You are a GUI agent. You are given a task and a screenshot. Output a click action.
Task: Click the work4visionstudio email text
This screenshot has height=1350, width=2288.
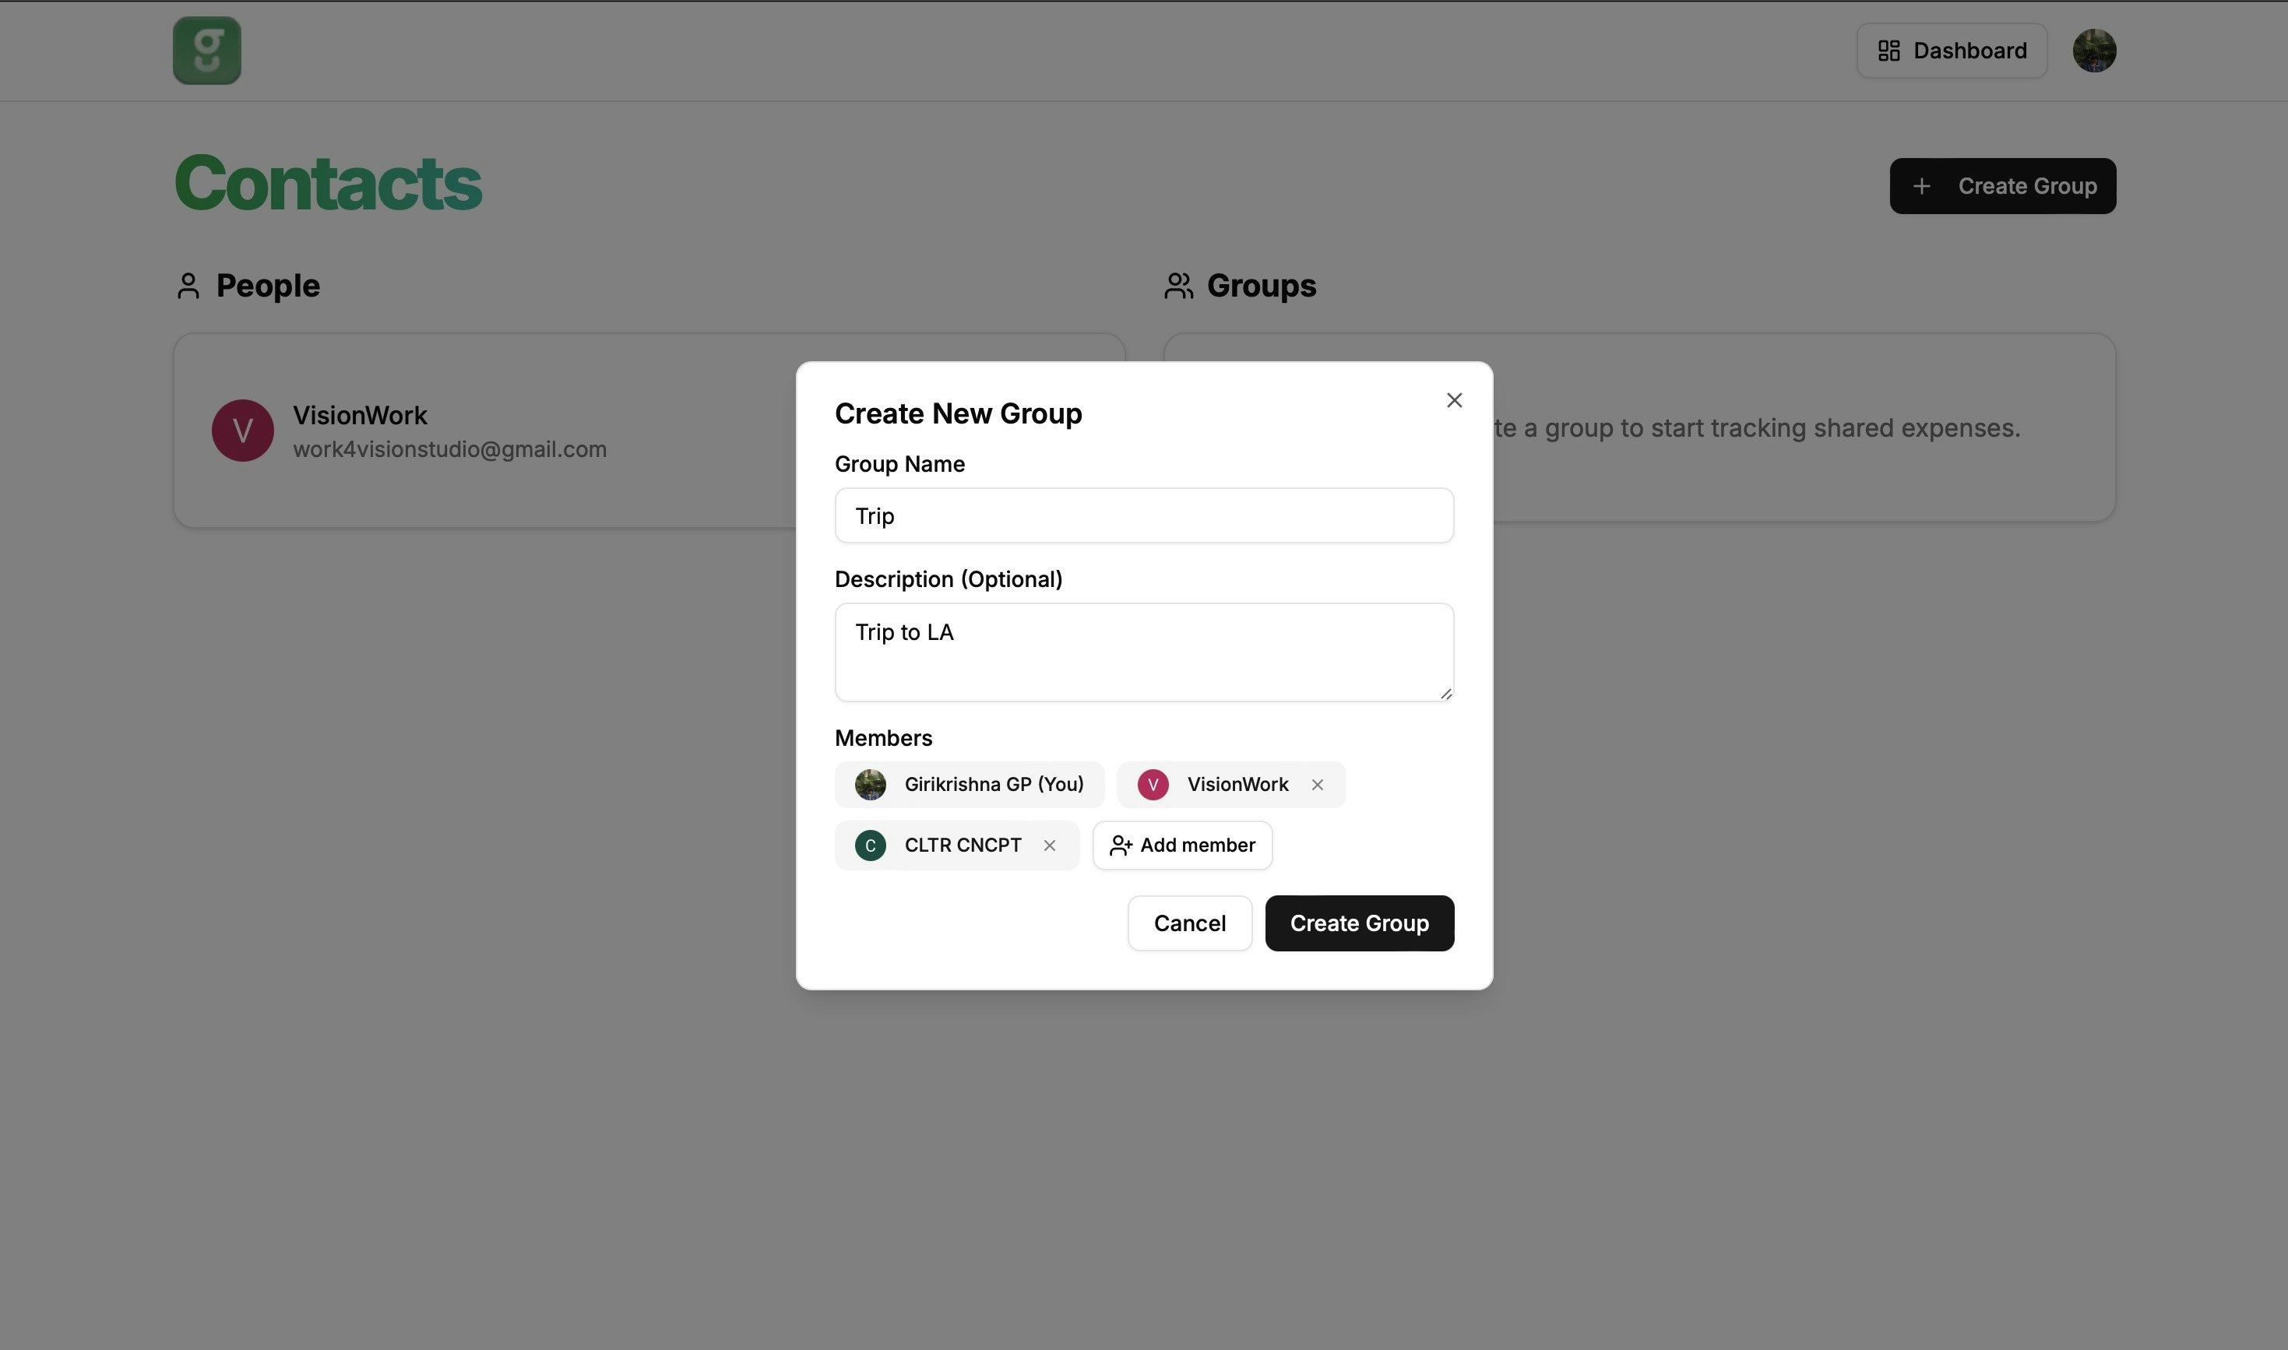click(449, 449)
